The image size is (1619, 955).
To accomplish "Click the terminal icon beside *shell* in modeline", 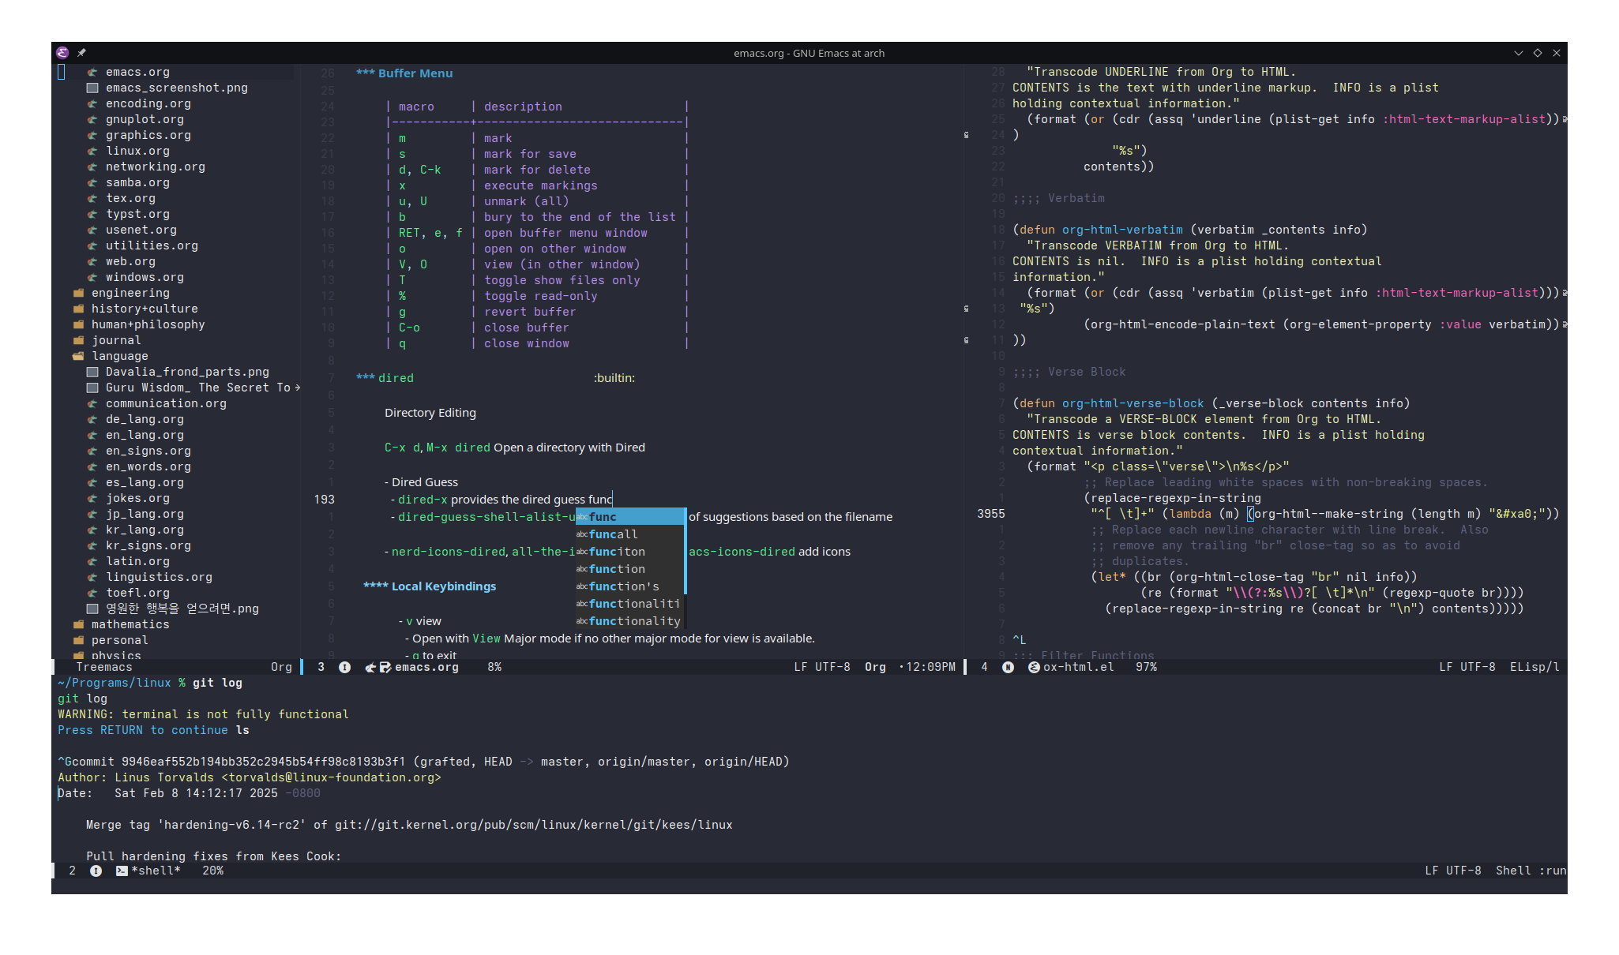I will pos(122,871).
